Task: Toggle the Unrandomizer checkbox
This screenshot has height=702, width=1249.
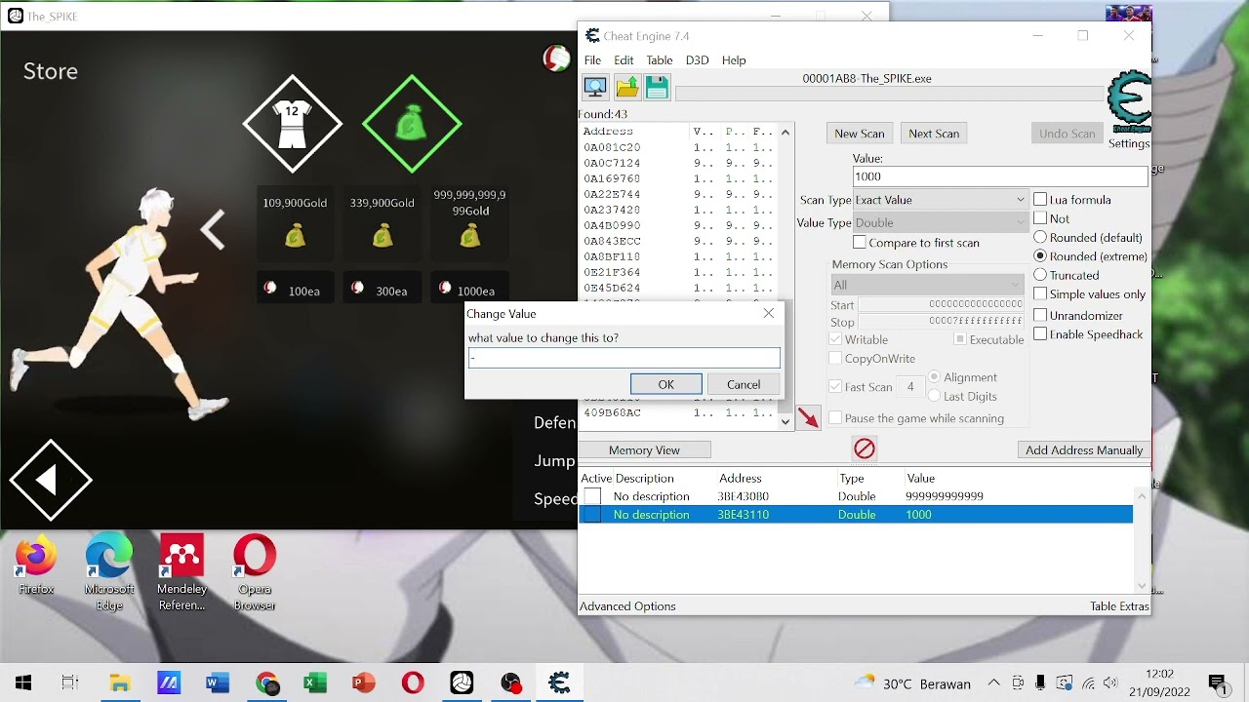Action: (x=1040, y=315)
